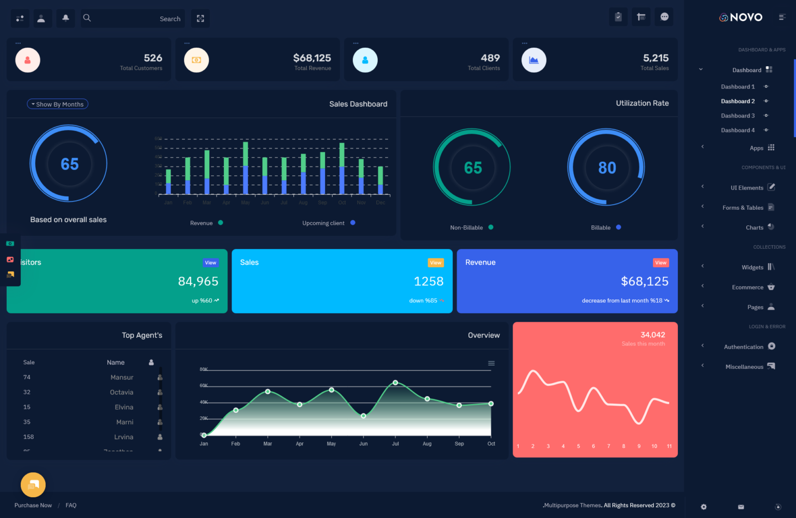Open the Show By Months dropdown
The image size is (796, 518).
click(x=57, y=104)
